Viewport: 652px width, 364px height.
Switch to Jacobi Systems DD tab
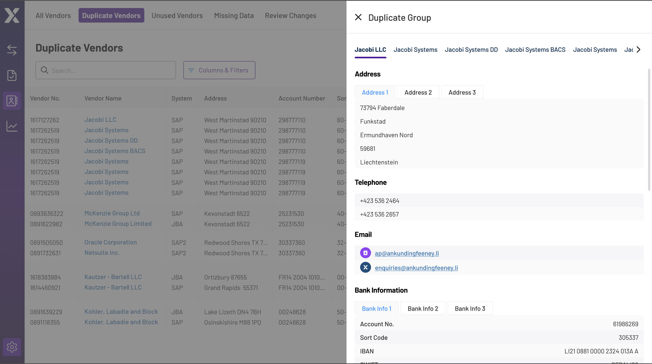pos(471,50)
